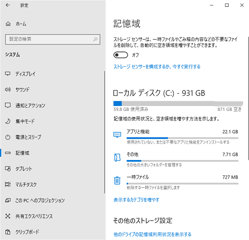The width and height of the screenshot is (249, 240).
Task: Click the 共有エクスペリエンス icon
Action: 8,216
